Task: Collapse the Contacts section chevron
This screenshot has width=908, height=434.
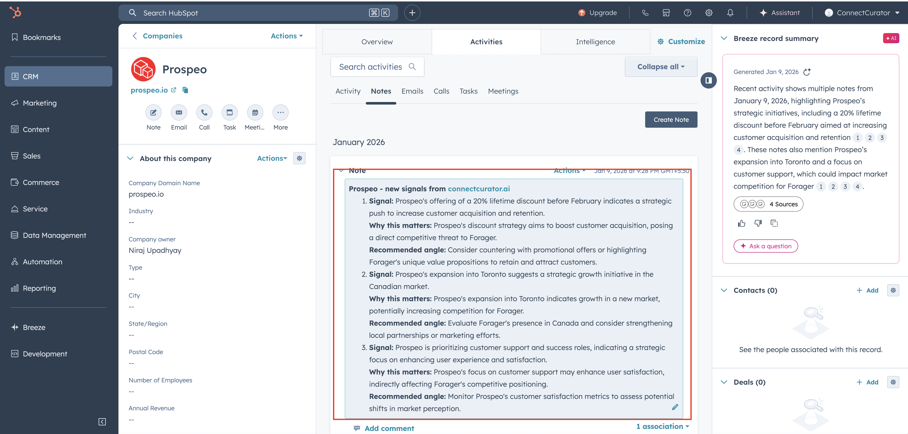Action: [724, 290]
